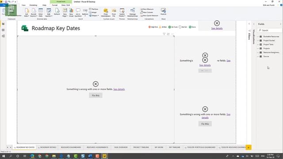Open the File menu
Image resolution: width=283 pixels, height=159 pixels.
4,5
